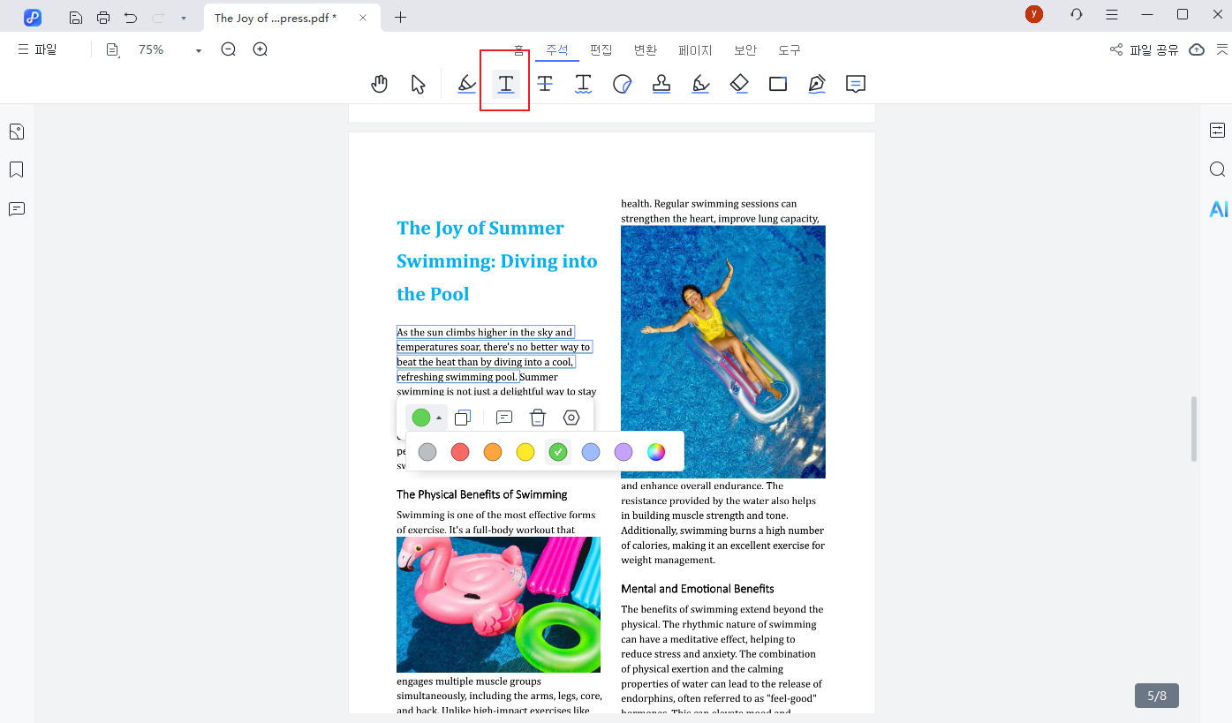
Task: Delete the annotation using the trash icon
Action: coord(537,417)
